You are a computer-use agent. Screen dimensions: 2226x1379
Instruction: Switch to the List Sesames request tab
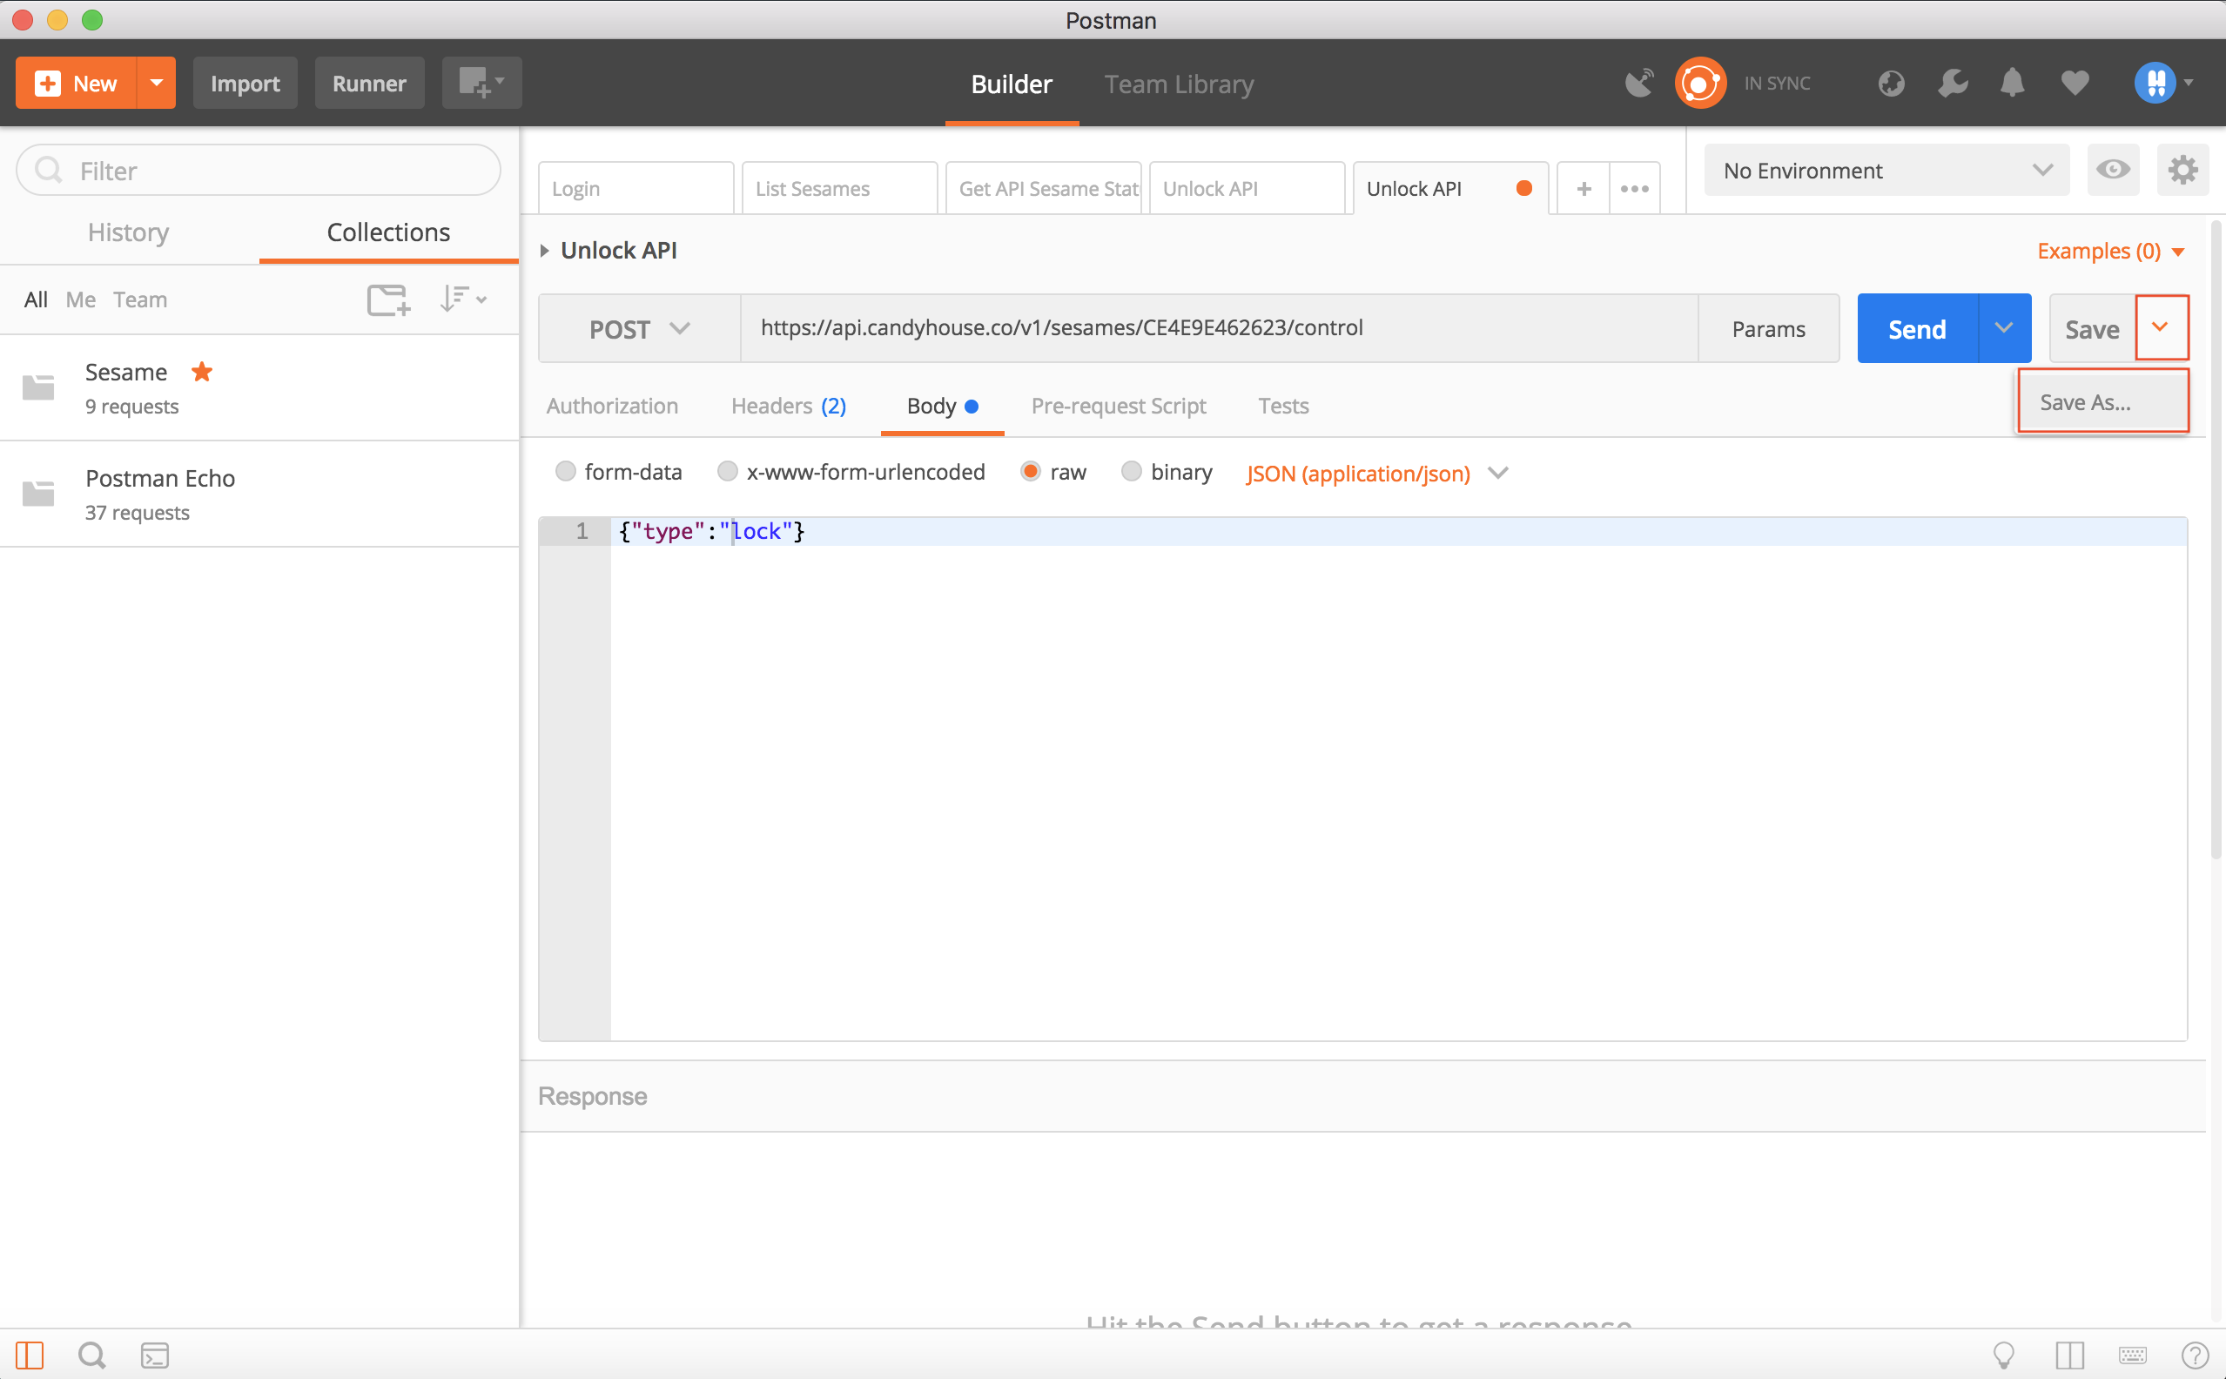click(839, 188)
